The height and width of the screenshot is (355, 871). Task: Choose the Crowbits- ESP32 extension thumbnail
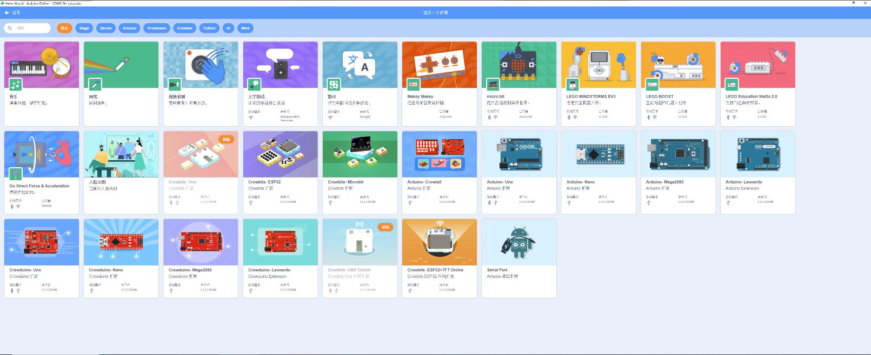(280, 154)
